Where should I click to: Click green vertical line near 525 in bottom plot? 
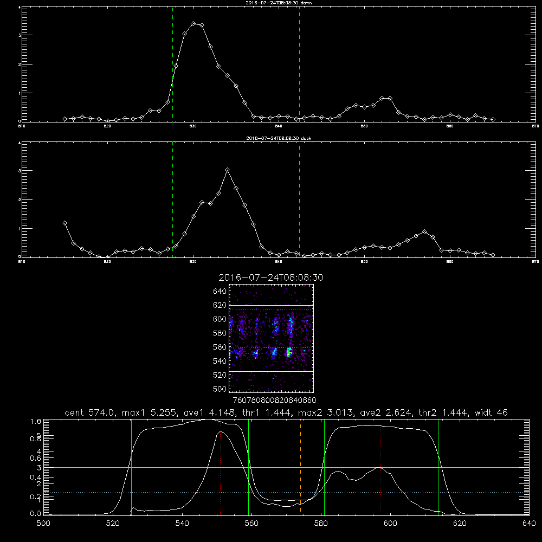click(131, 467)
